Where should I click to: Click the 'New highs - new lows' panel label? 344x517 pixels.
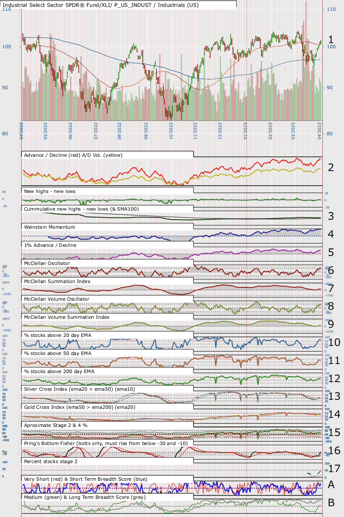(x=51, y=191)
